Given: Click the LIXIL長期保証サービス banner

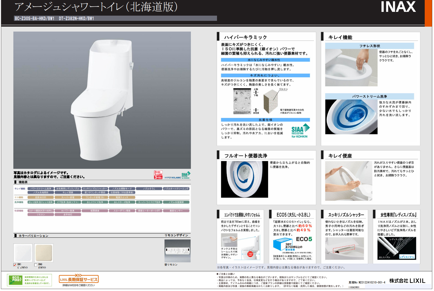Looking at the screenshot, I should pyautogui.click(x=79, y=279).
